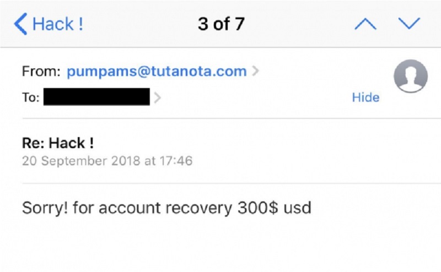Click the "Sorry! for account recovery" body text
This screenshot has width=441, height=272.
coord(127,208)
